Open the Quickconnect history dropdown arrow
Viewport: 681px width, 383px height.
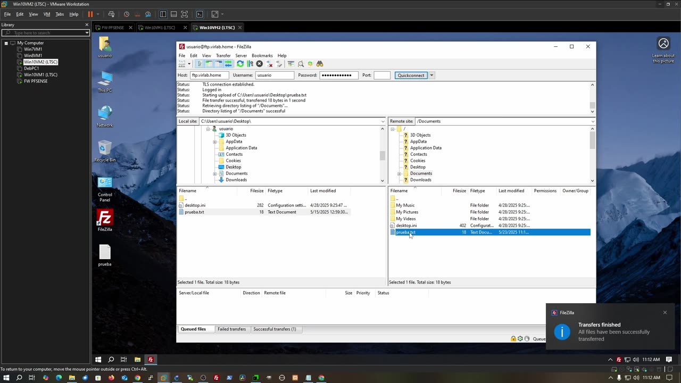click(x=431, y=76)
